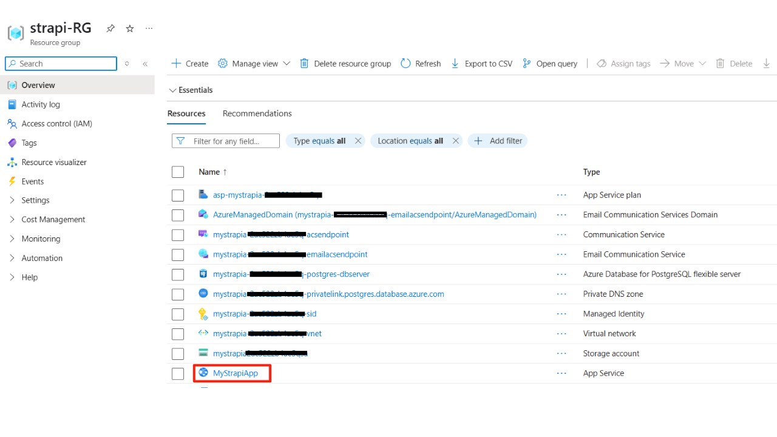Toggle the sidebar search expand arrows
This screenshot has height=437, width=777.
pyautogui.click(x=127, y=64)
